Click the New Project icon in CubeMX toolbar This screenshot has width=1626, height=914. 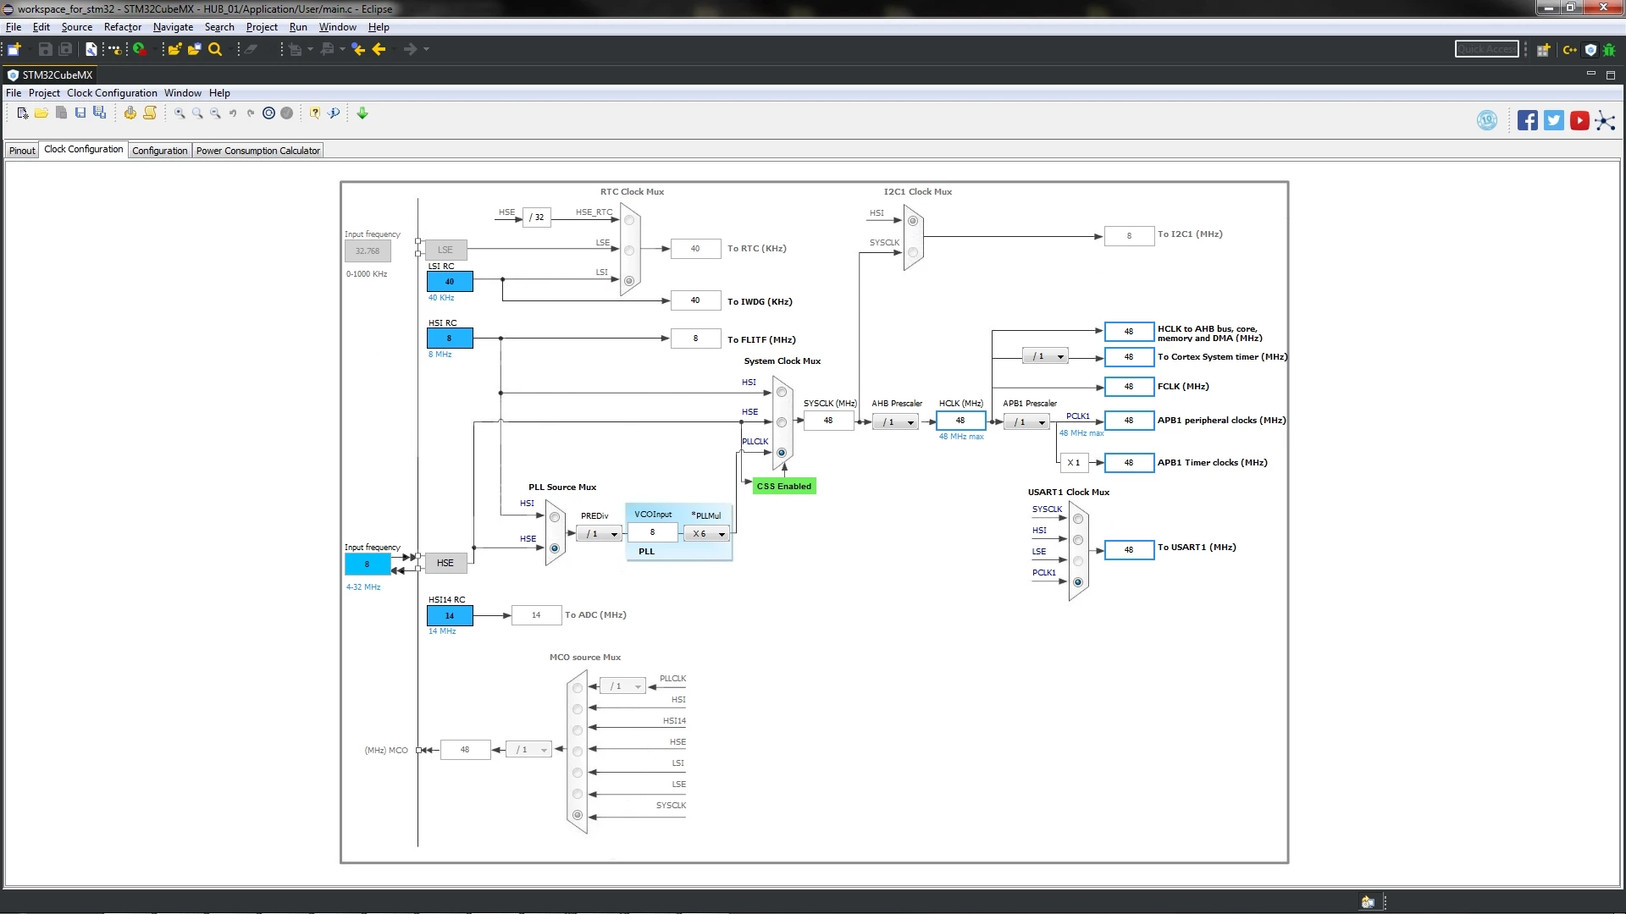23,113
